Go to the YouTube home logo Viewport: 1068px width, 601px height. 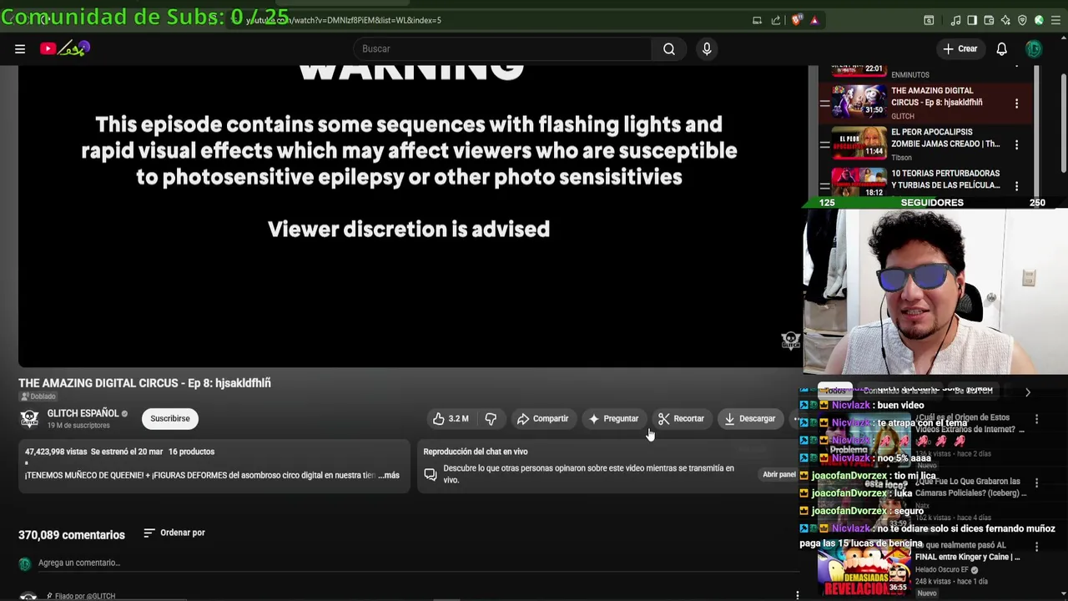tap(65, 49)
